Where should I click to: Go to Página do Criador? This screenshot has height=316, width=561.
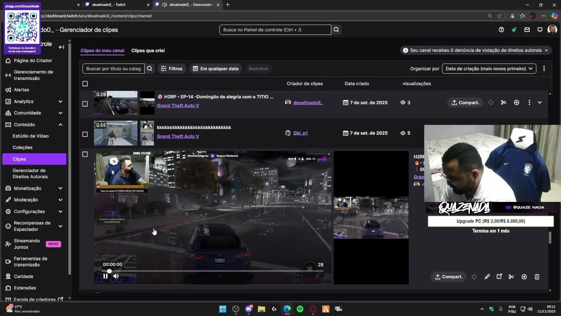coord(33,61)
